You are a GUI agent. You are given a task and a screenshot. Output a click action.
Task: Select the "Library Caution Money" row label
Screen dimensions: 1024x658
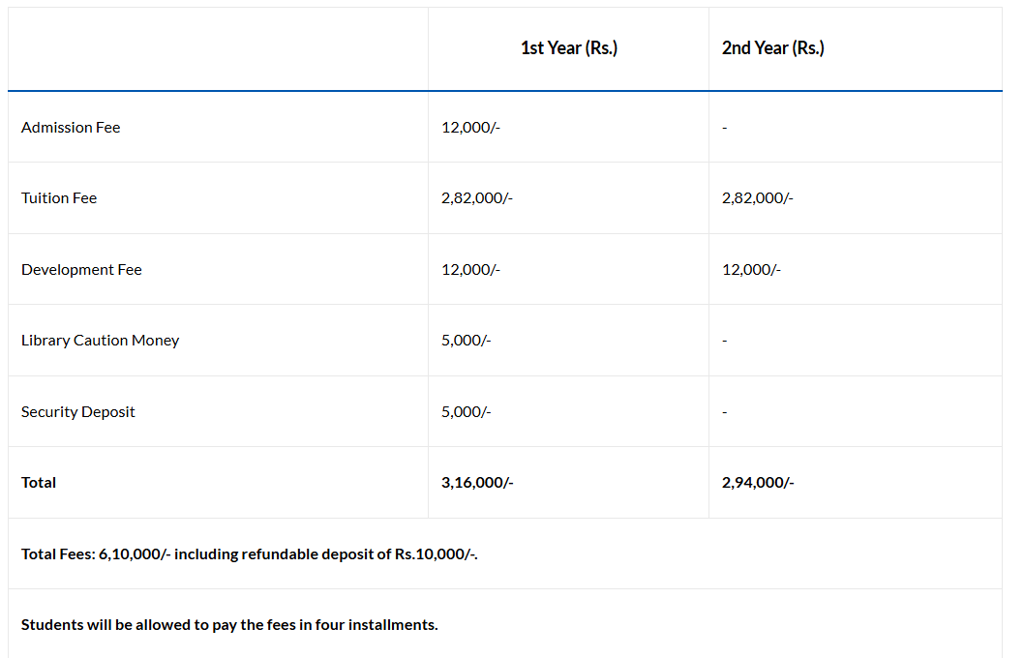tap(100, 341)
